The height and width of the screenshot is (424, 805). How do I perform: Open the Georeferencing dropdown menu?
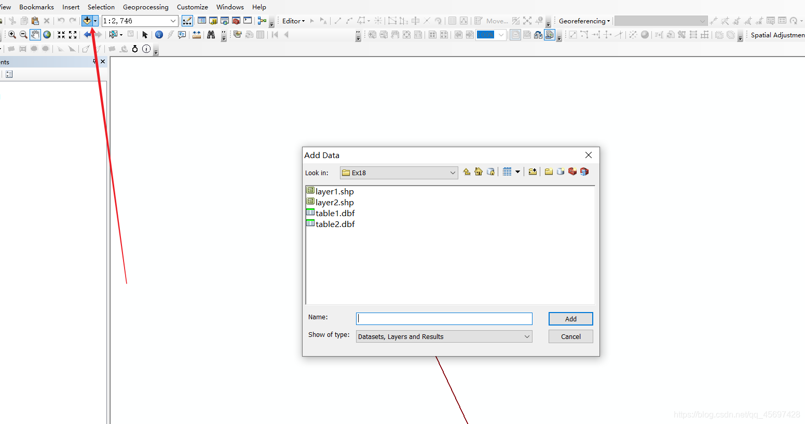584,21
